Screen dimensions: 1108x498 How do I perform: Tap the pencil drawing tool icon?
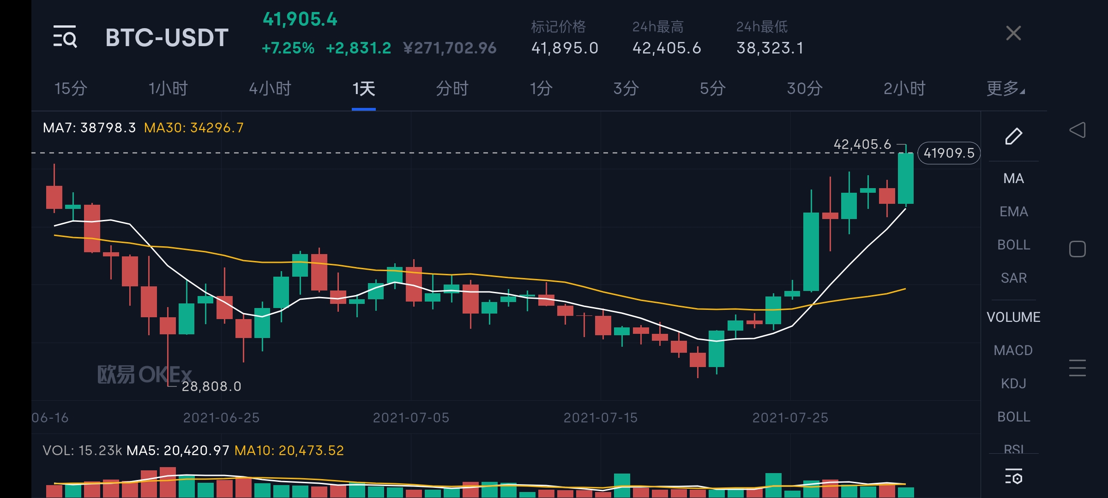pos(1013,136)
